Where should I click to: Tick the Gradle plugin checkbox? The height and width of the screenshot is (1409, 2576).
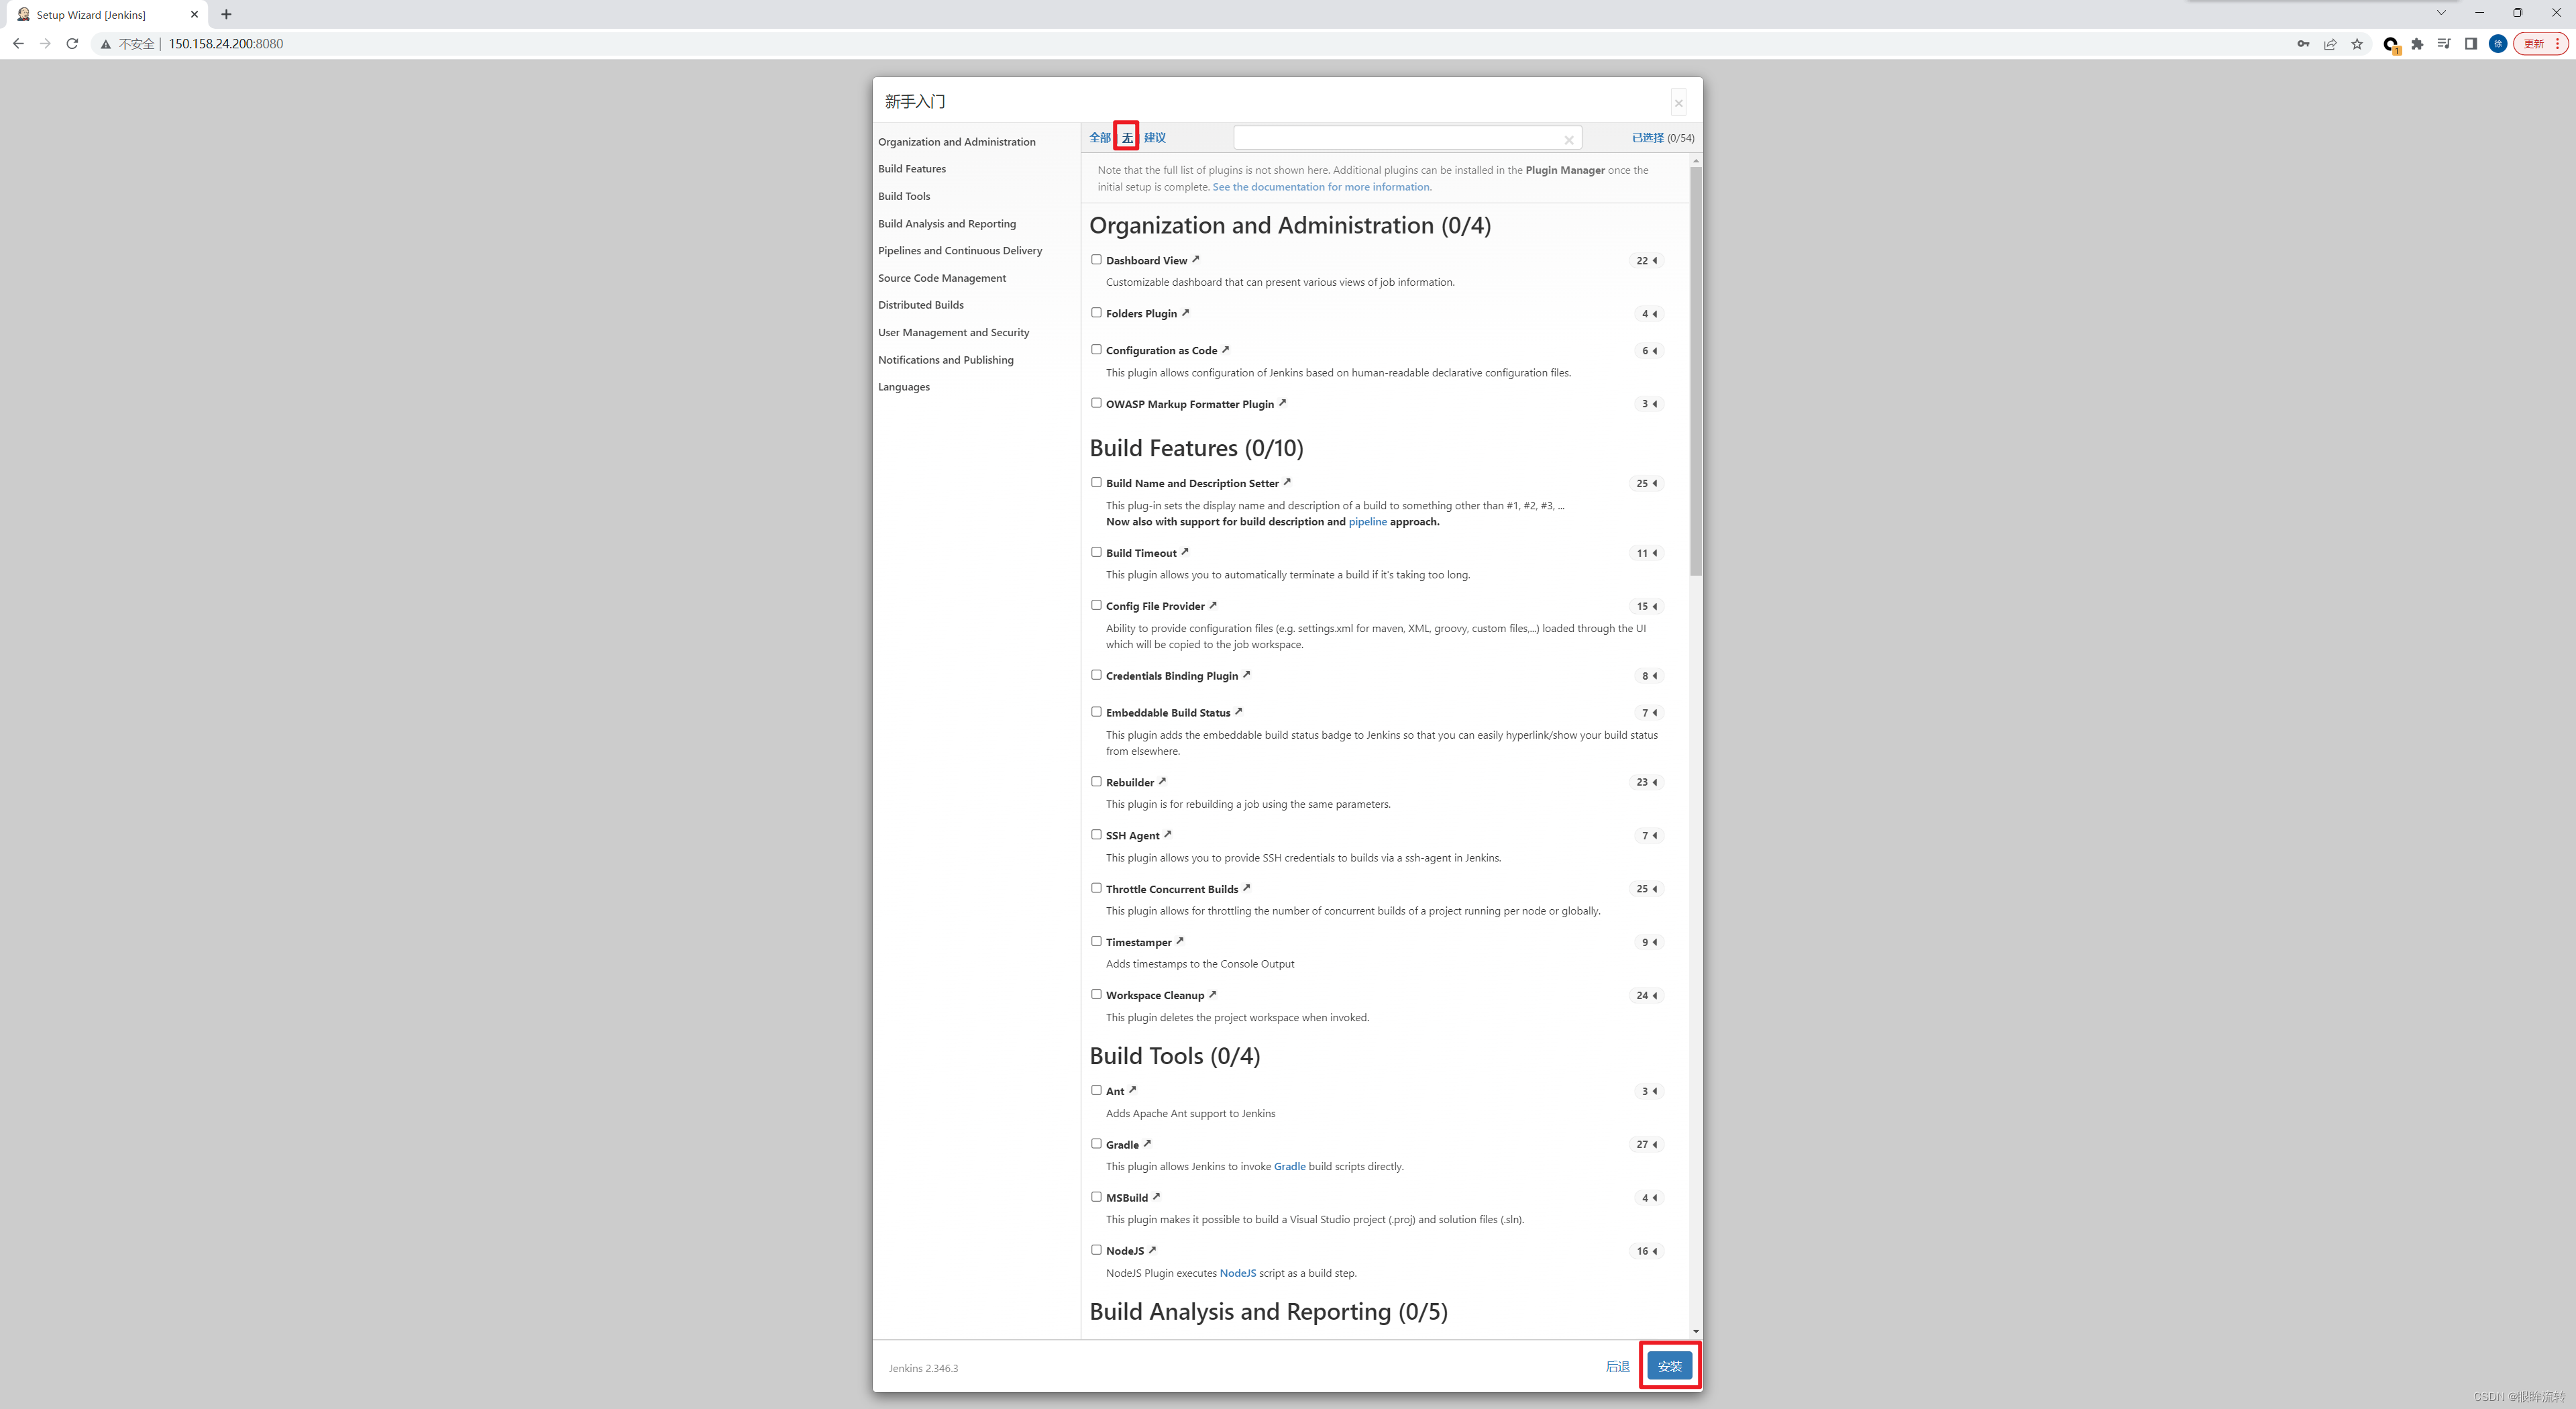(1096, 1143)
